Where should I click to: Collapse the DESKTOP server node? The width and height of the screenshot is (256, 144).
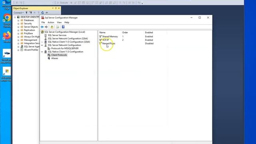click(x=15, y=17)
